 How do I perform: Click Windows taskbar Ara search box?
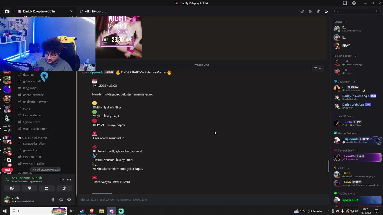click(x=39, y=211)
